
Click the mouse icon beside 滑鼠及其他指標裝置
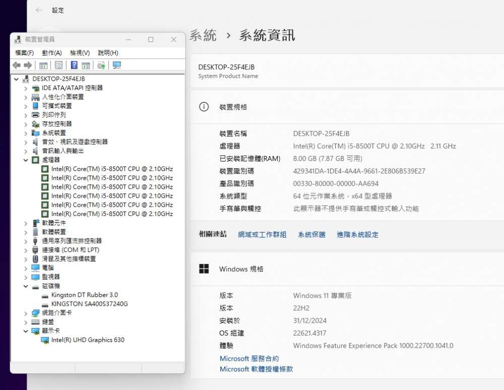pyautogui.click(x=36, y=259)
